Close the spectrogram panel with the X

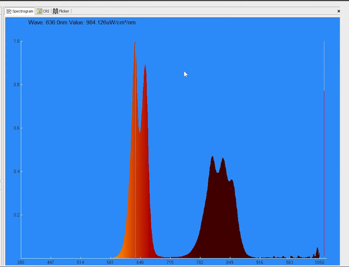click(339, 11)
